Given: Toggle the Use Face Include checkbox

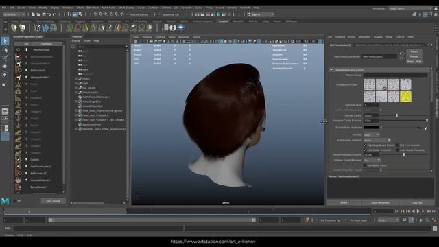Looking at the screenshot, I should (397, 145).
